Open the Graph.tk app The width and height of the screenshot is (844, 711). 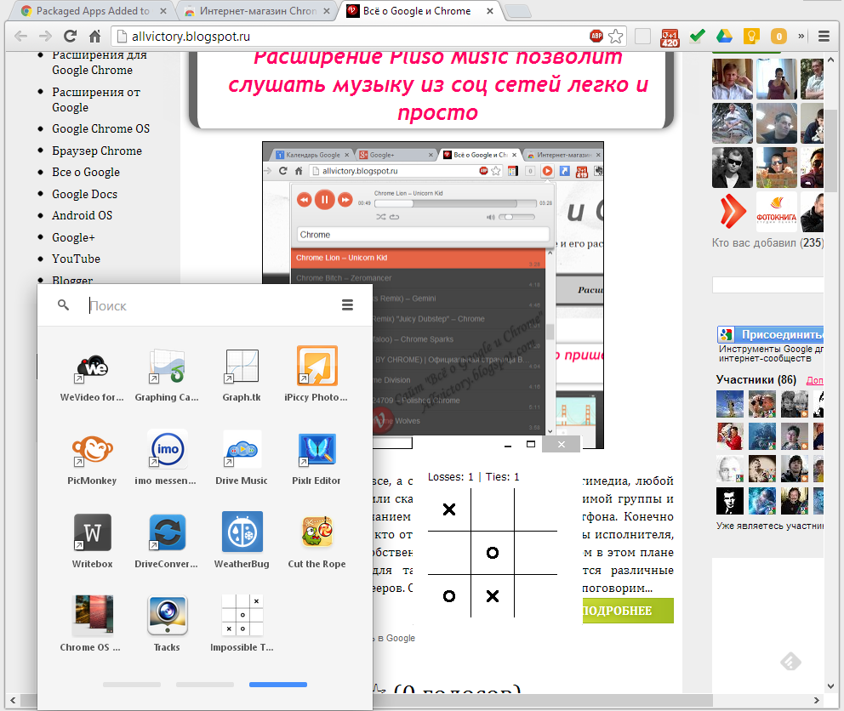click(x=242, y=367)
